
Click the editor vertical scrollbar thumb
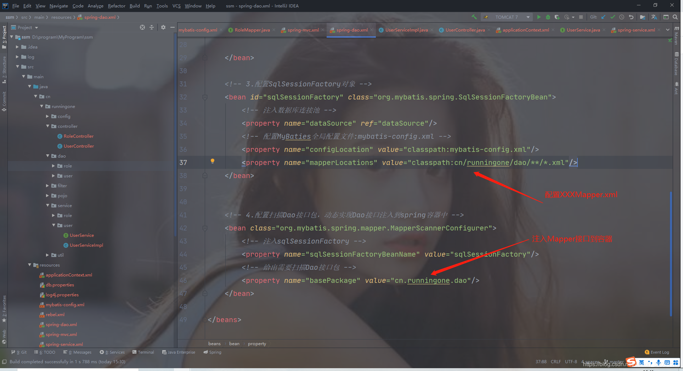pyautogui.click(x=671, y=253)
